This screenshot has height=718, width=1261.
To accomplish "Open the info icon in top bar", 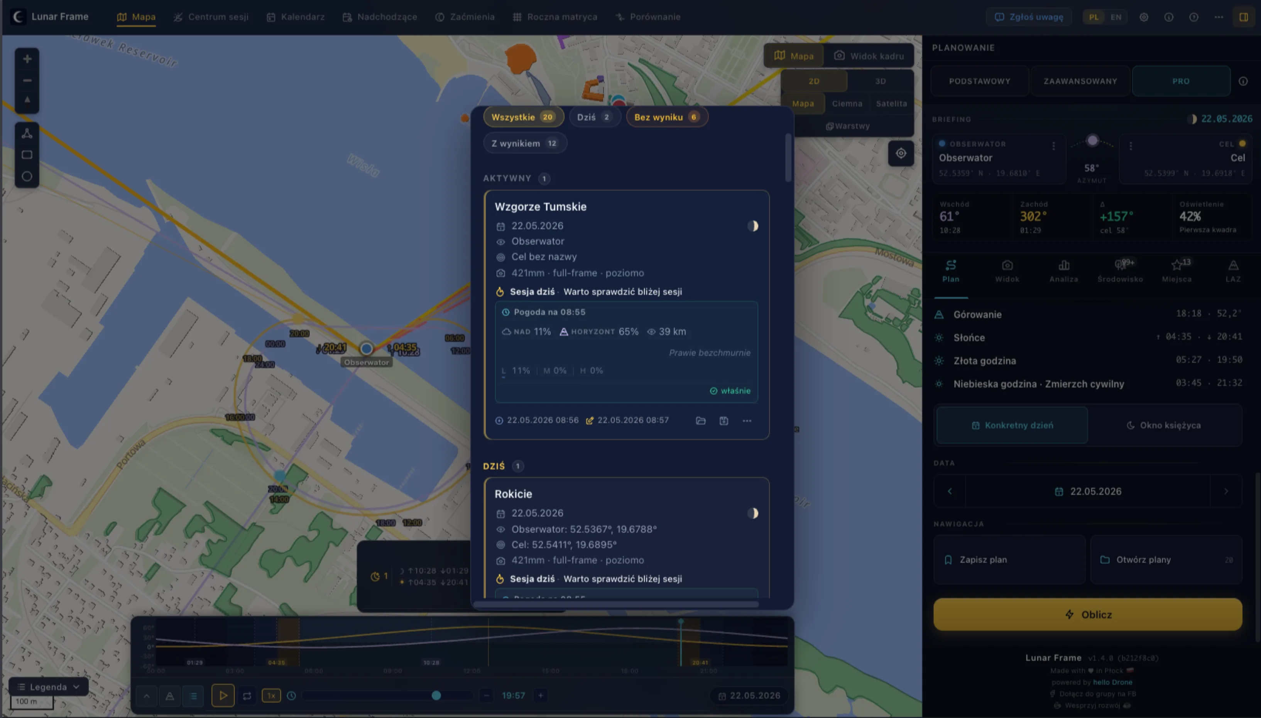I will coord(1169,17).
